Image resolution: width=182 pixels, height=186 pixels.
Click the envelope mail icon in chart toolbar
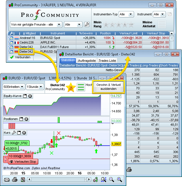(7, 179)
